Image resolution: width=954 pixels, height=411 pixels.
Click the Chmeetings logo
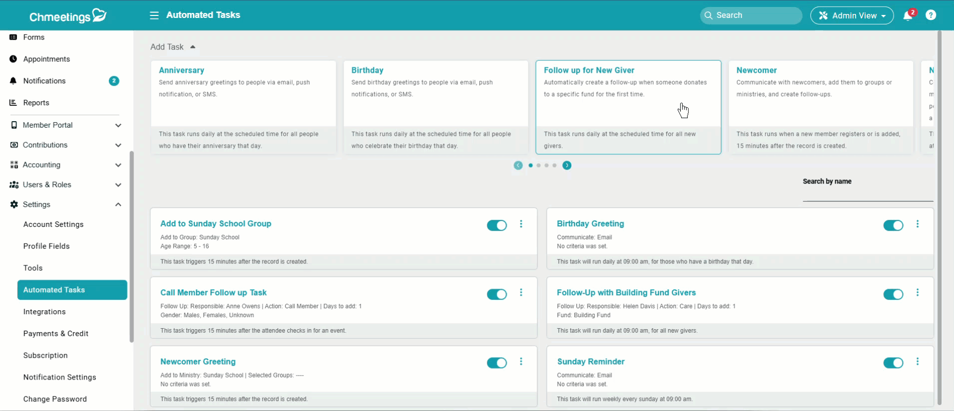click(68, 16)
